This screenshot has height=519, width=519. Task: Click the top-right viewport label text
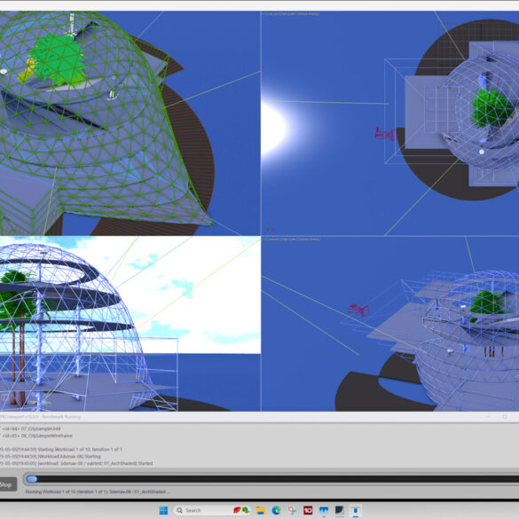(291, 14)
